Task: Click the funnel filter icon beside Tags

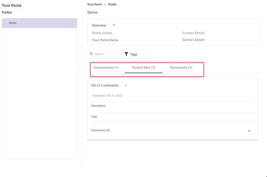Action: click(126, 54)
